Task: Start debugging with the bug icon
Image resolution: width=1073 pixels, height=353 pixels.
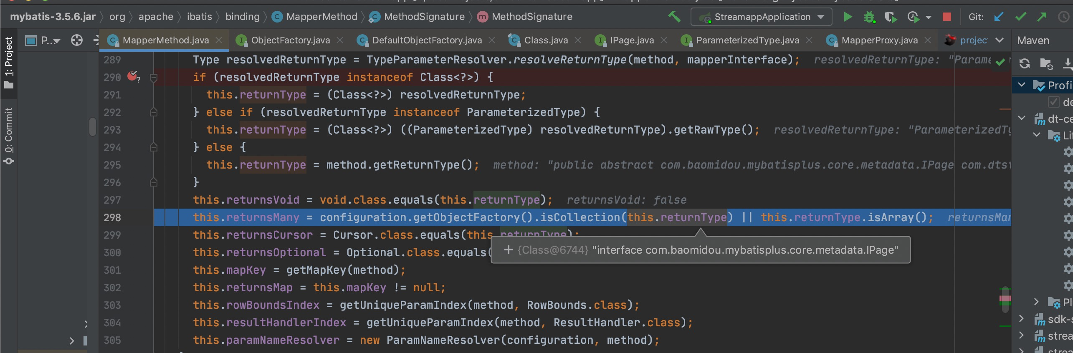Action: 869,17
